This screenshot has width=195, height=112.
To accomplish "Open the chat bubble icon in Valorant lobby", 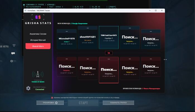I will (13, 53).
